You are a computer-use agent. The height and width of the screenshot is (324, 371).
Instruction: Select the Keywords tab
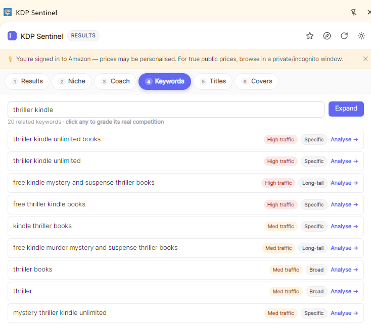point(165,81)
